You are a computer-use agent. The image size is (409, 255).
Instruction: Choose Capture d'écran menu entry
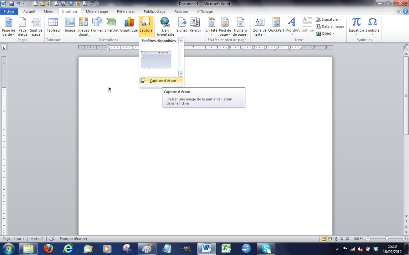161,81
